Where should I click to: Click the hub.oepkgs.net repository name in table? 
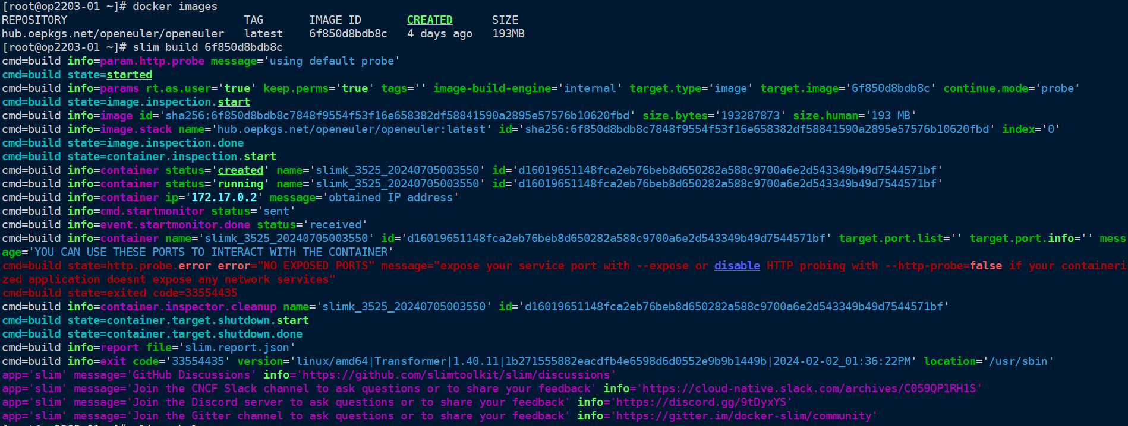tap(113, 34)
